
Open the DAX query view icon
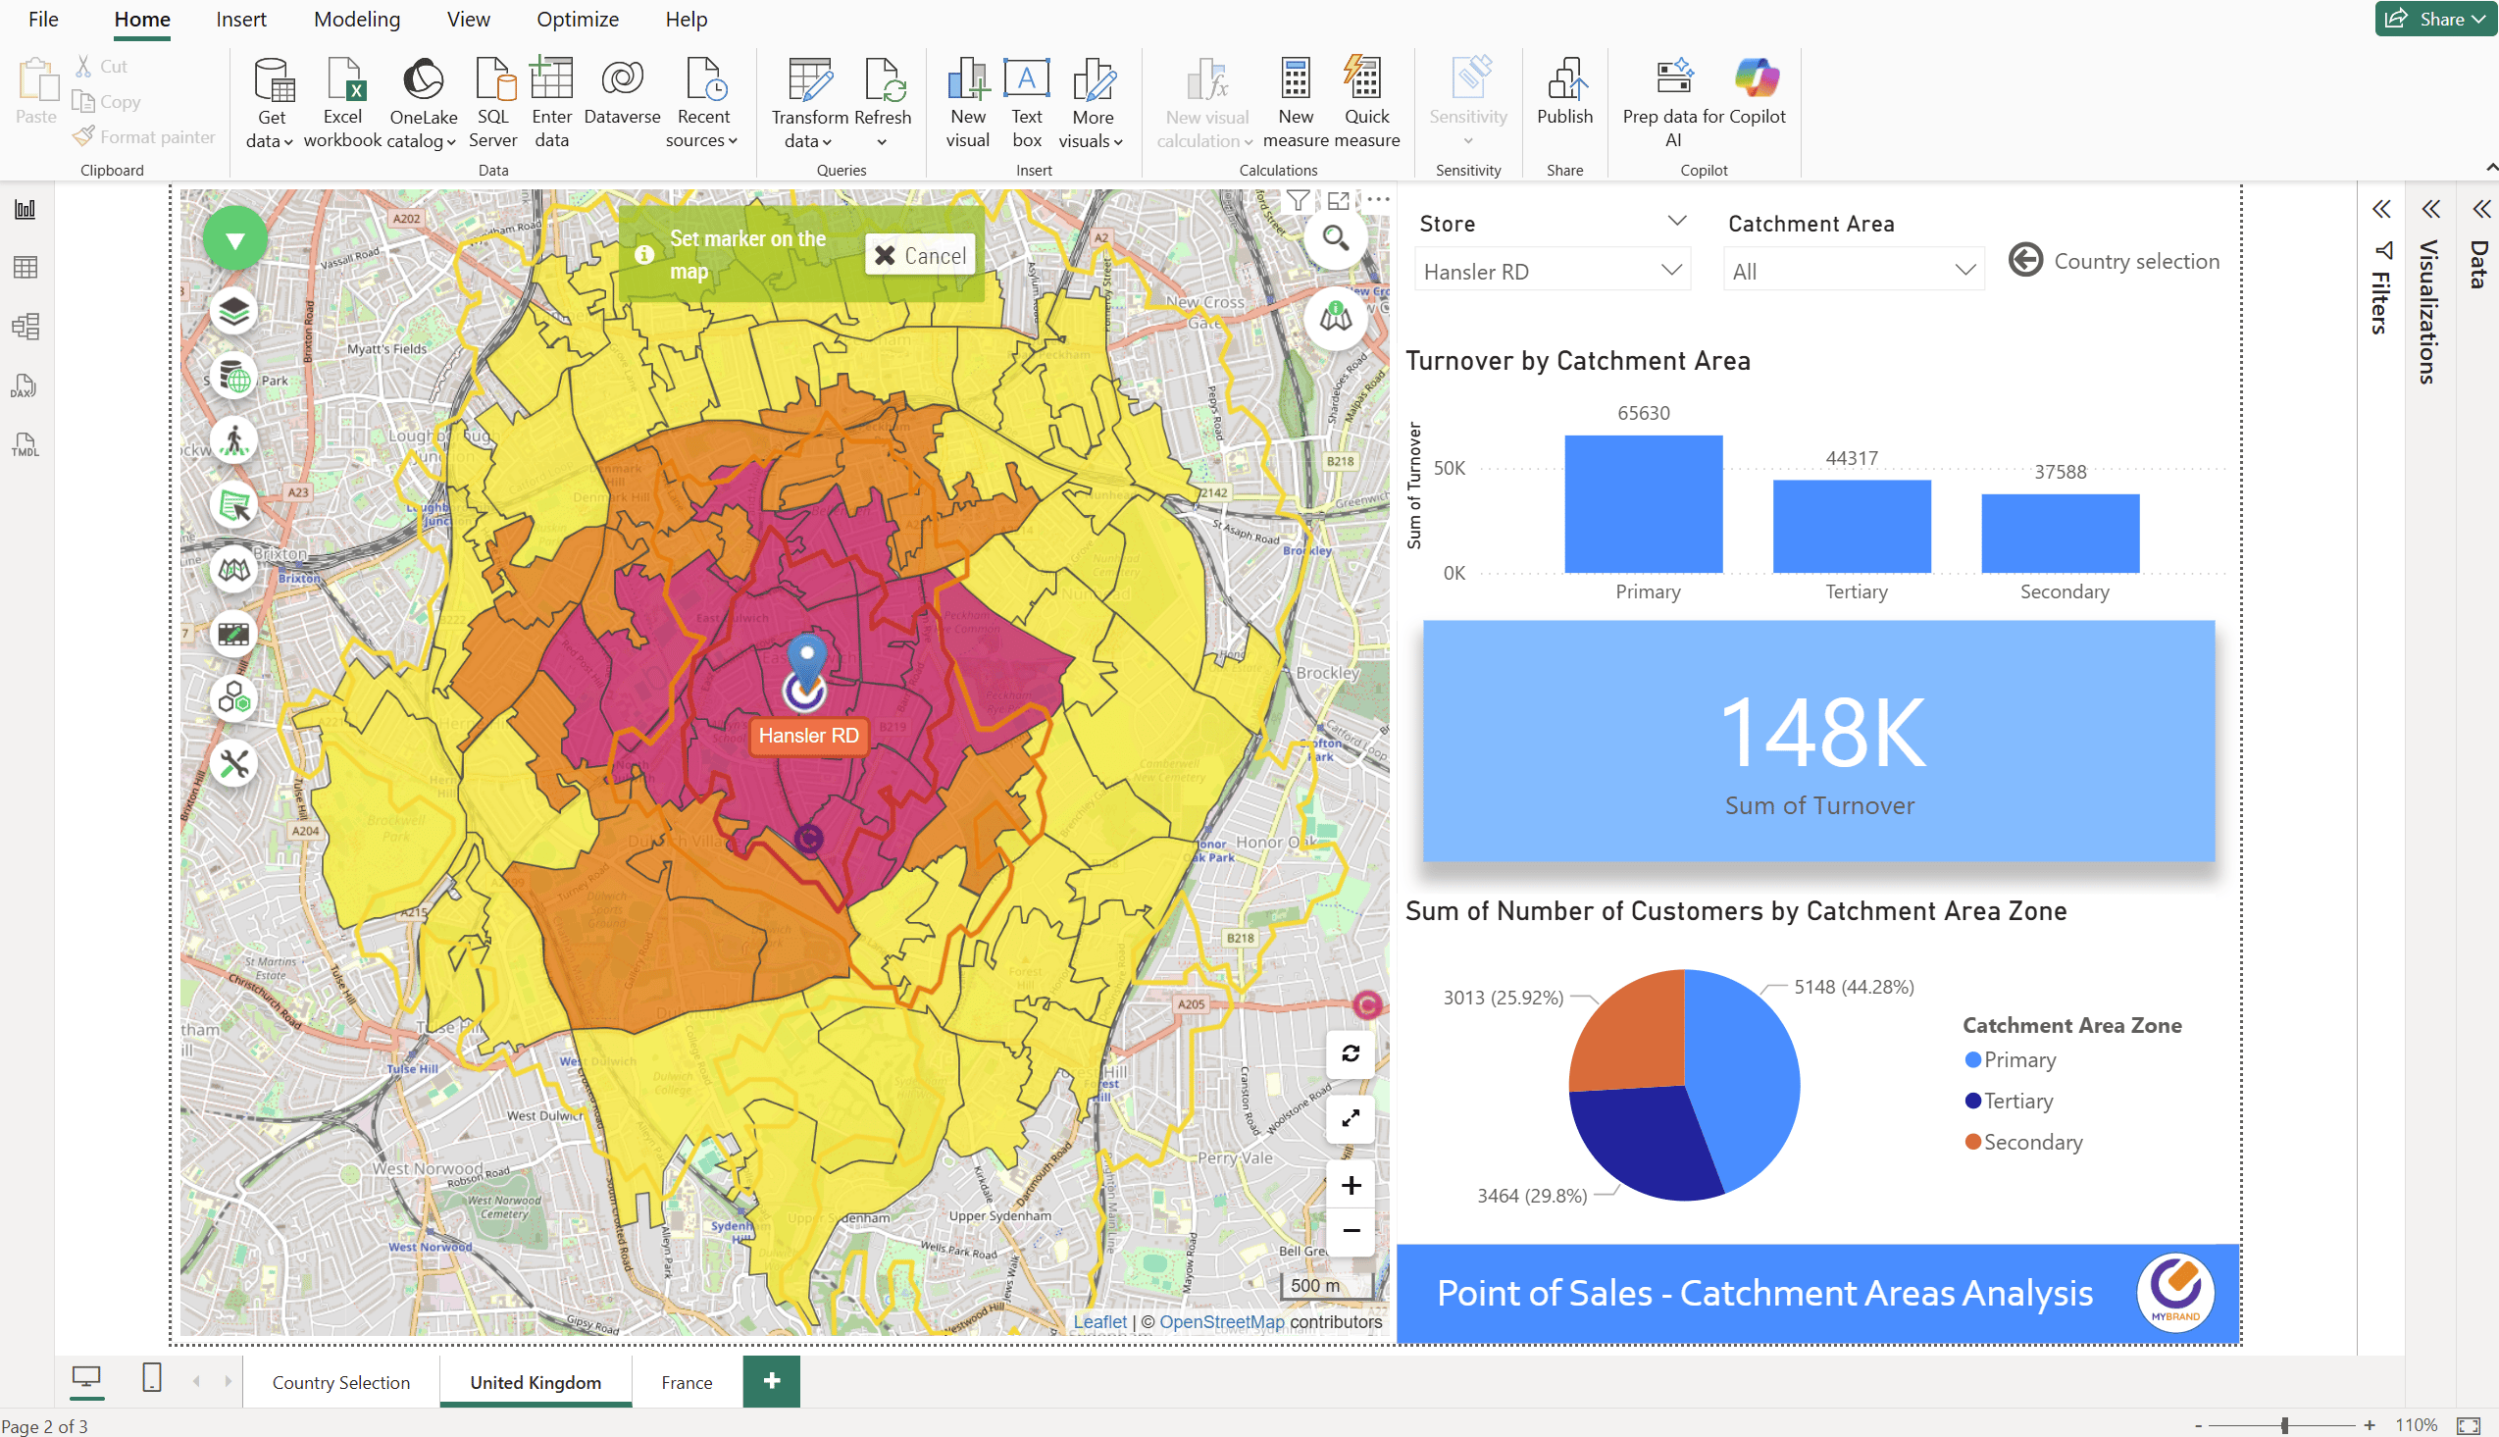(25, 385)
